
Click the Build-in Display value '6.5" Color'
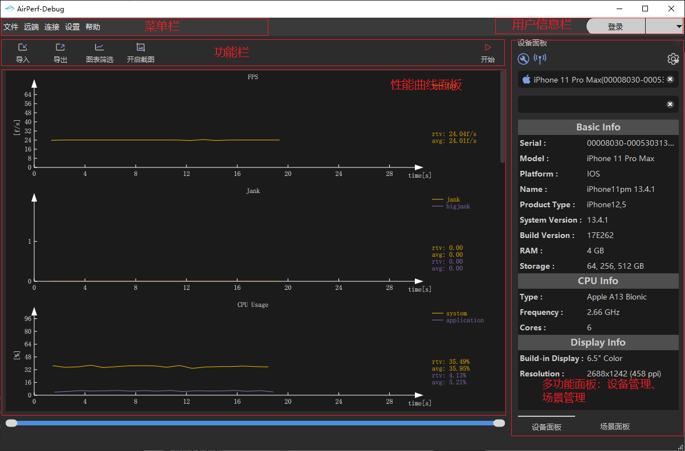(x=605, y=358)
